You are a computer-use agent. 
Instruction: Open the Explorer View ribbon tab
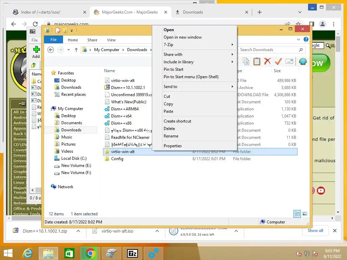pos(111,40)
